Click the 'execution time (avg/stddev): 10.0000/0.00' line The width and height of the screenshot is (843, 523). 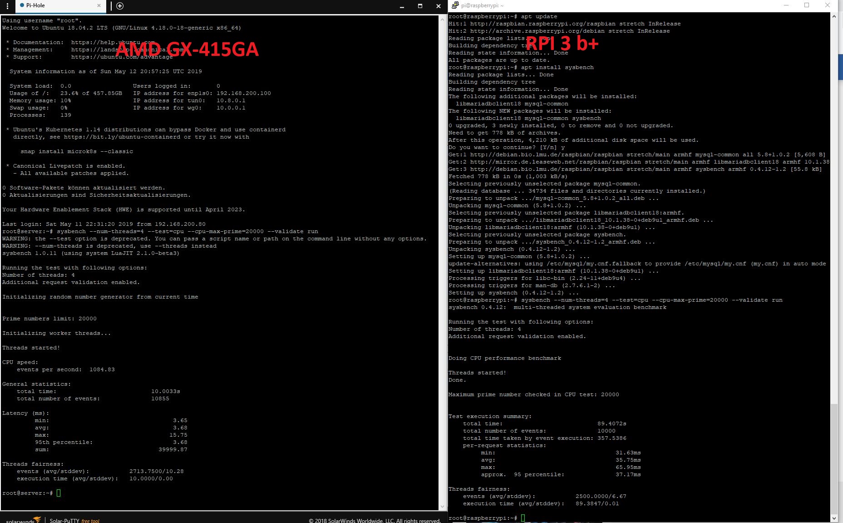[95, 478]
